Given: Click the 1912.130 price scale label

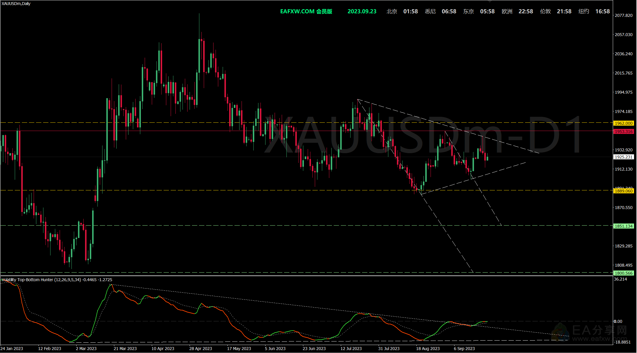Looking at the screenshot, I should tap(624, 169).
